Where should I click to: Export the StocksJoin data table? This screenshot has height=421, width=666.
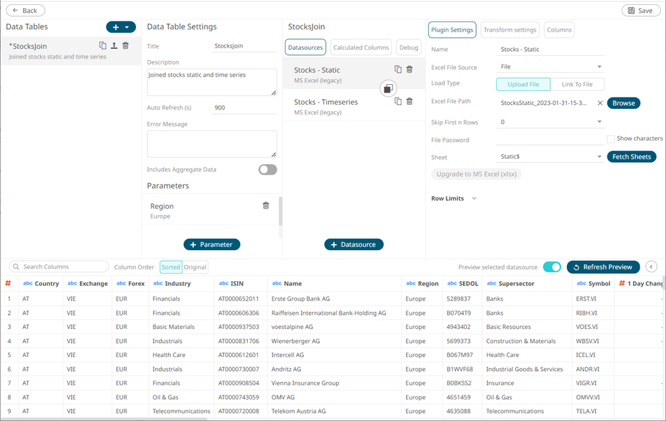[114, 46]
